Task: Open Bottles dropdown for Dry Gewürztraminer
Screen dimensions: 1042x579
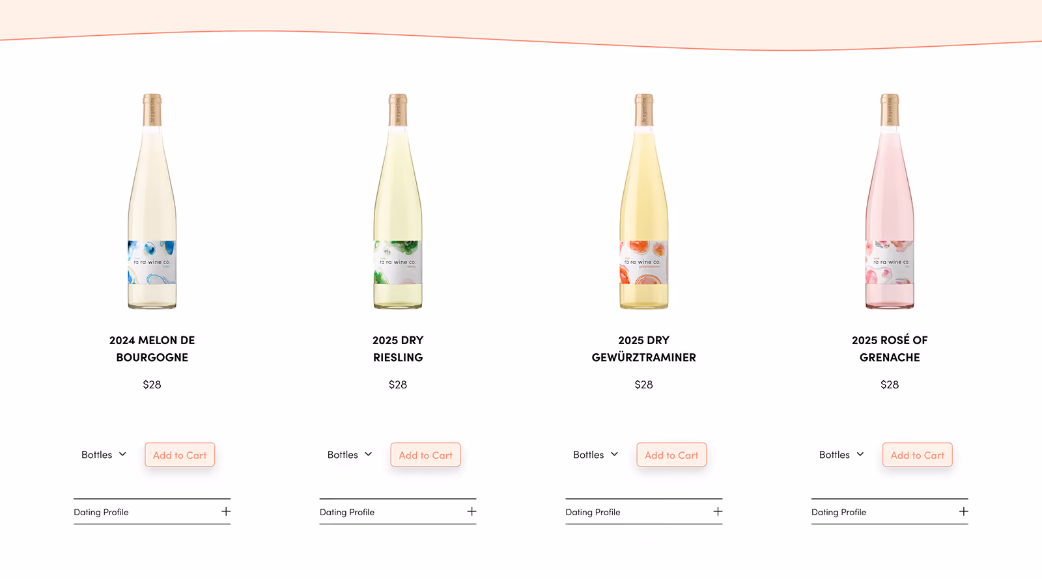Action: click(595, 455)
